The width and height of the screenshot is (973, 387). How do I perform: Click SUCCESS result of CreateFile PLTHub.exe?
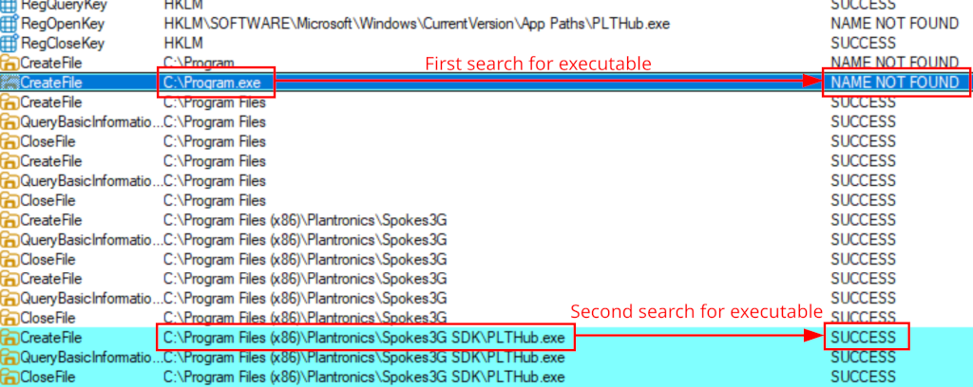(x=864, y=338)
